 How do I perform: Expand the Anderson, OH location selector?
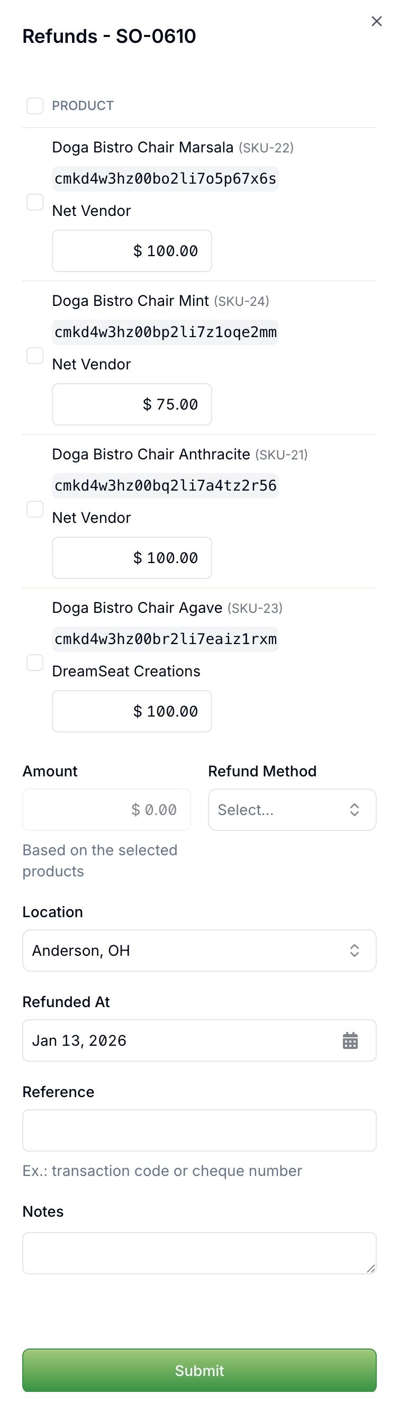pyautogui.click(x=199, y=951)
